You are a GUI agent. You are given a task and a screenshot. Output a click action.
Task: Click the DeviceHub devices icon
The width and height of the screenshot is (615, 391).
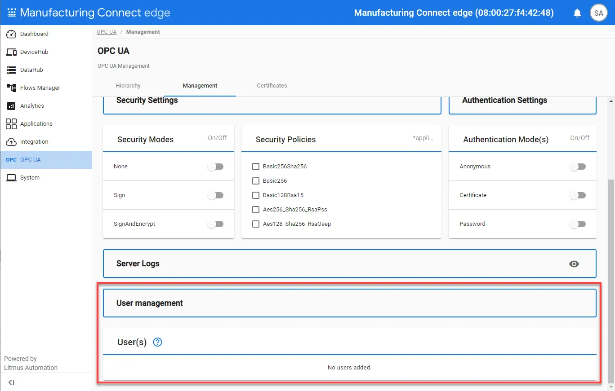pos(11,52)
